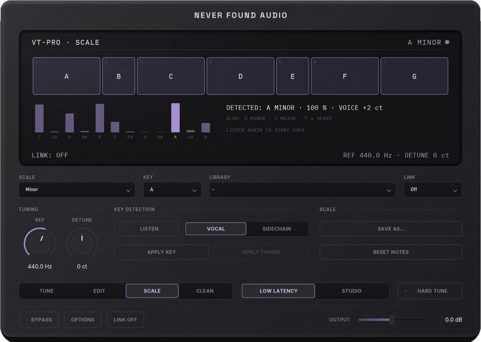Click the LINK: OFF display text
Image resolution: width=481 pixels, height=342 pixels.
pyautogui.click(x=50, y=155)
